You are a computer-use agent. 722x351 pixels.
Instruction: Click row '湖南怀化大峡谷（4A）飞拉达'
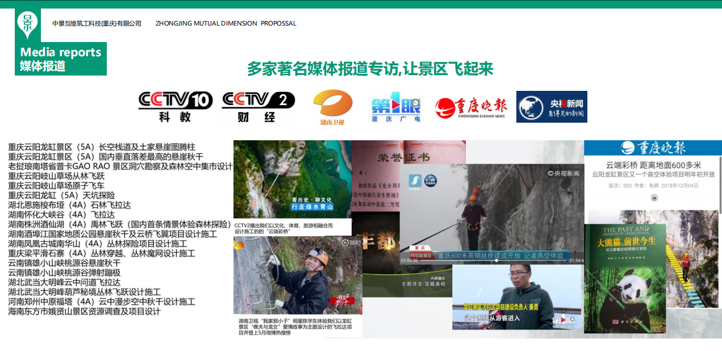click(61, 215)
